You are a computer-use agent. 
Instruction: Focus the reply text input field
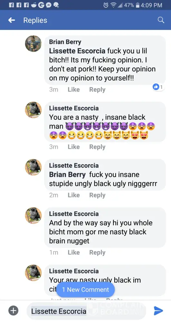[x=86, y=311]
